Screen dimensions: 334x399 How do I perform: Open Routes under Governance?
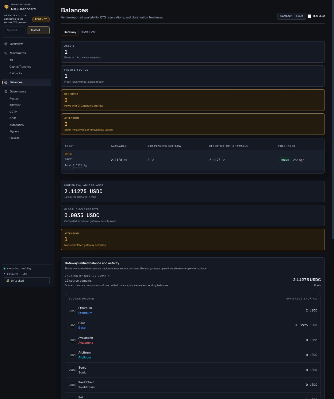14,99
